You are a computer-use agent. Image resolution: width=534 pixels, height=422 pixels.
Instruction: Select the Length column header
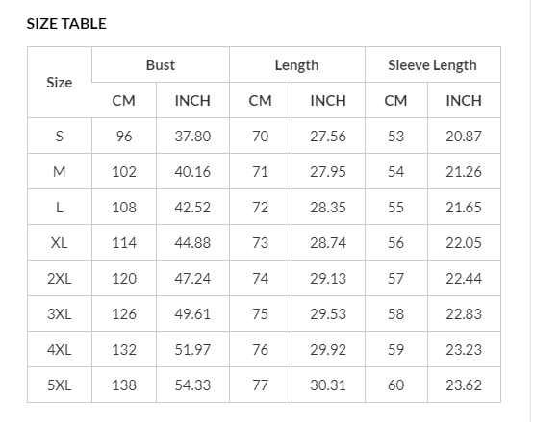tap(297, 64)
